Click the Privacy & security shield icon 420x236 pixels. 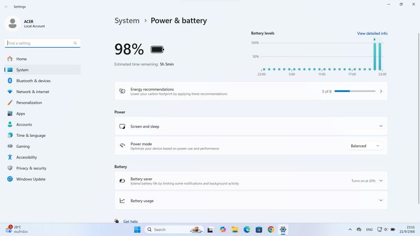tap(10, 168)
